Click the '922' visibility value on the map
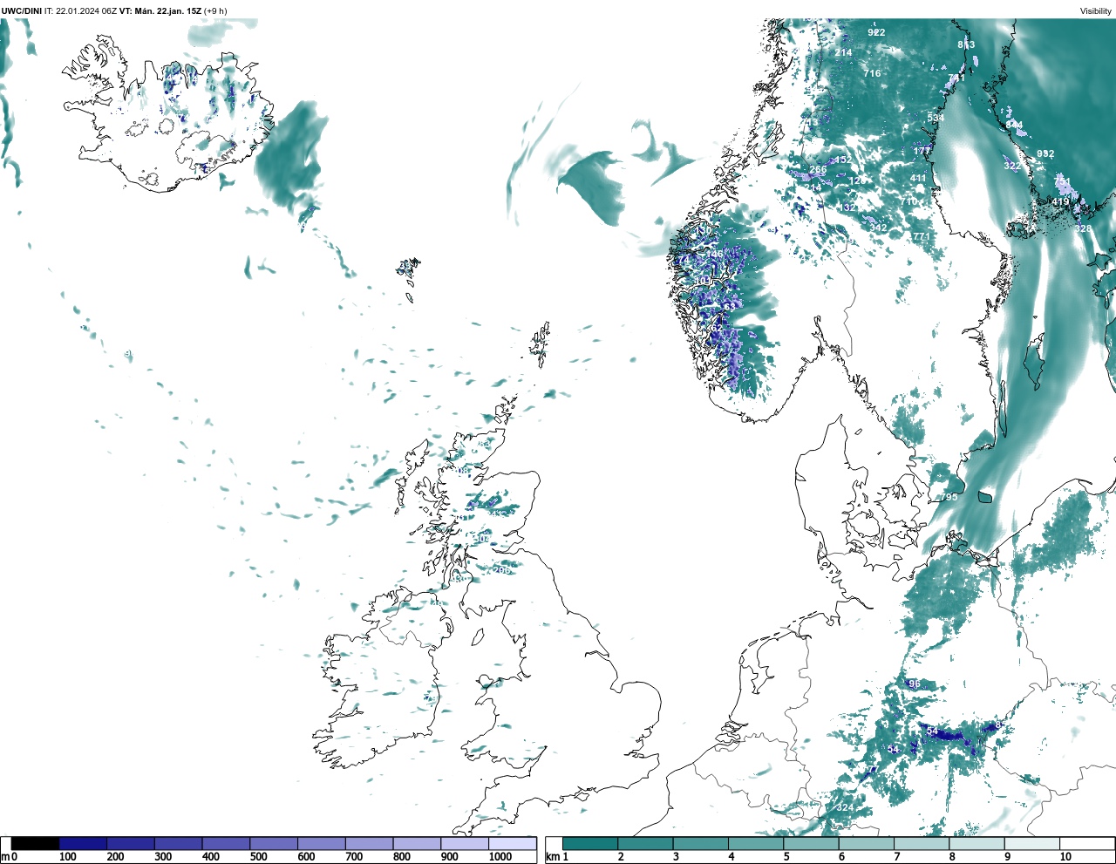Screen dimensions: 1116x864 876,32
